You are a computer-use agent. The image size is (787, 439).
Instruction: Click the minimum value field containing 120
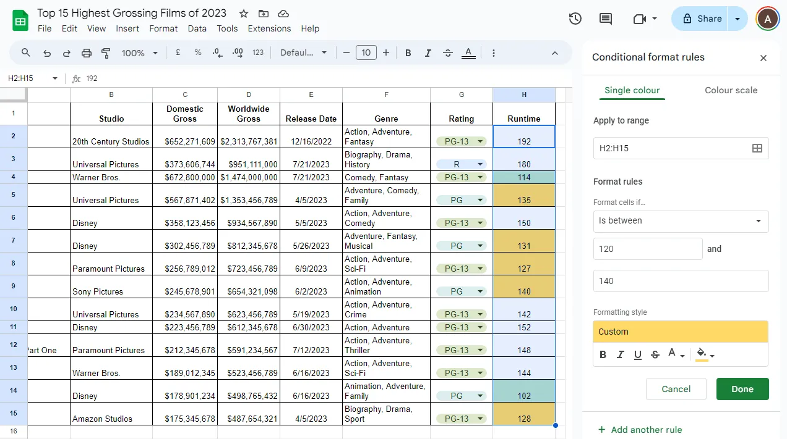[648, 249]
